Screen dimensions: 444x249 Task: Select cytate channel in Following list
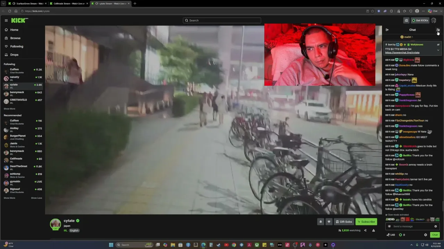tap(23, 86)
